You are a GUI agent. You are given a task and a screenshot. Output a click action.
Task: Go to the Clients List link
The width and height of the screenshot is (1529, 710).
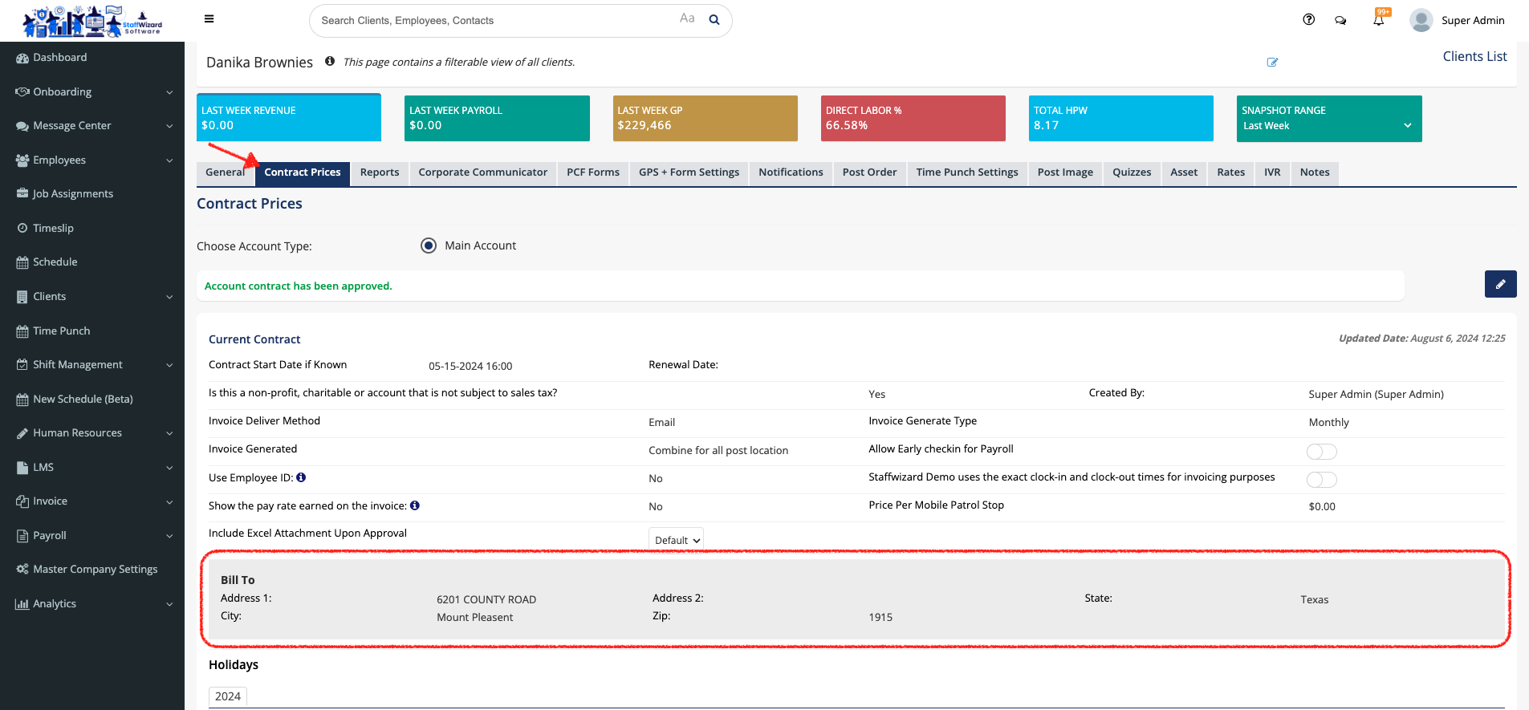[x=1474, y=56]
